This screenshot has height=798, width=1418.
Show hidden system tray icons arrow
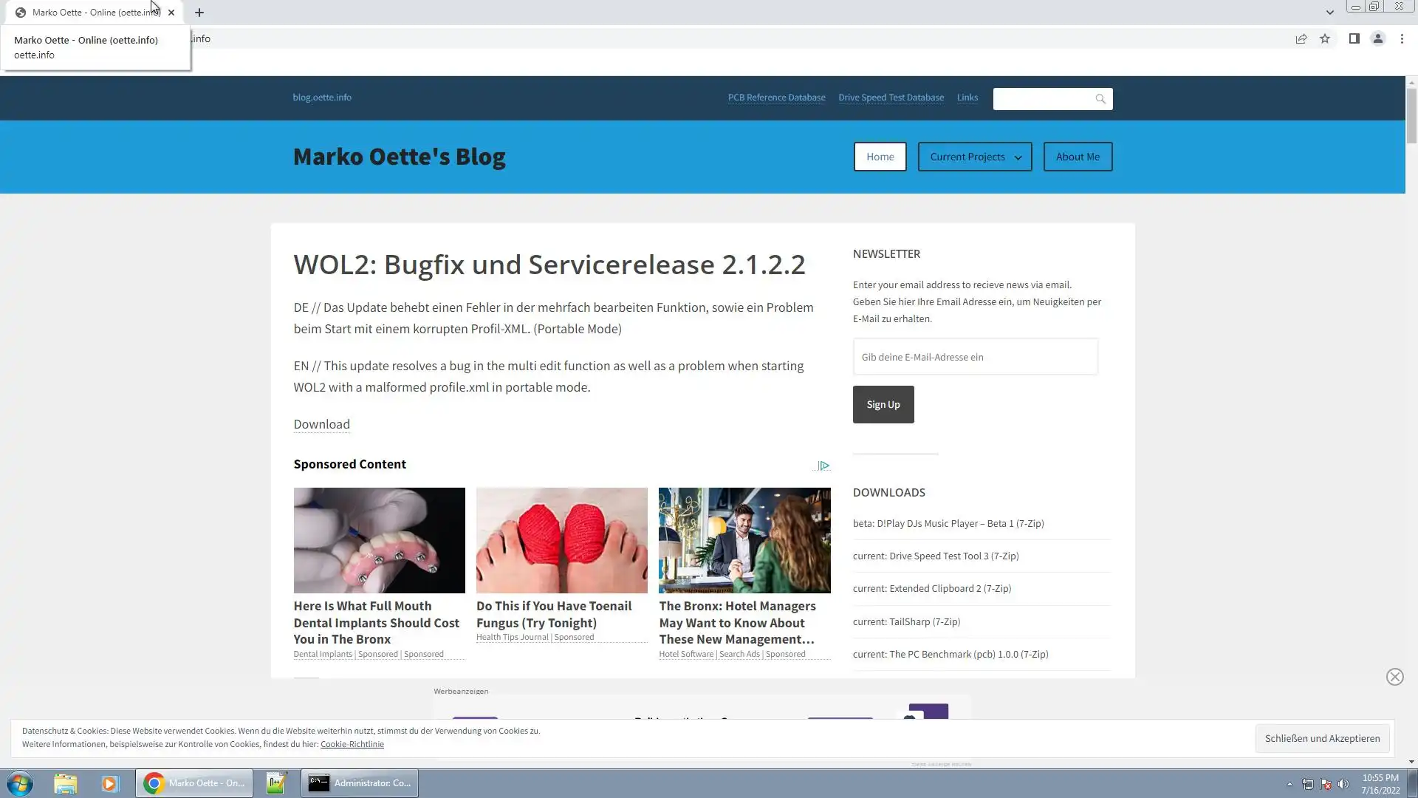pyautogui.click(x=1289, y=784)
